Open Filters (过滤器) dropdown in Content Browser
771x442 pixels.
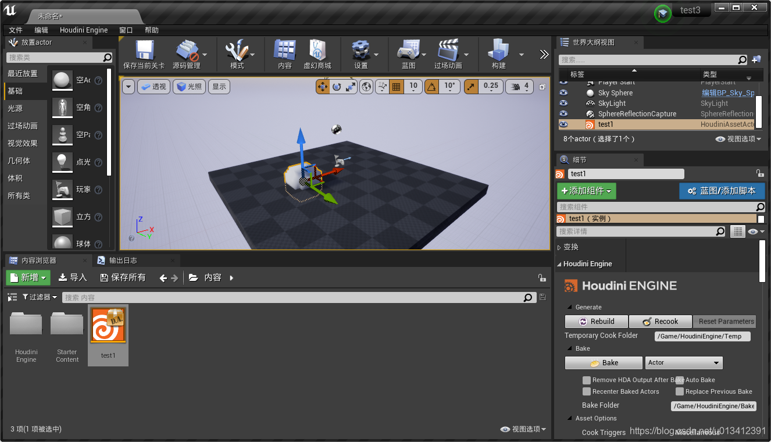tap(40, 297)
